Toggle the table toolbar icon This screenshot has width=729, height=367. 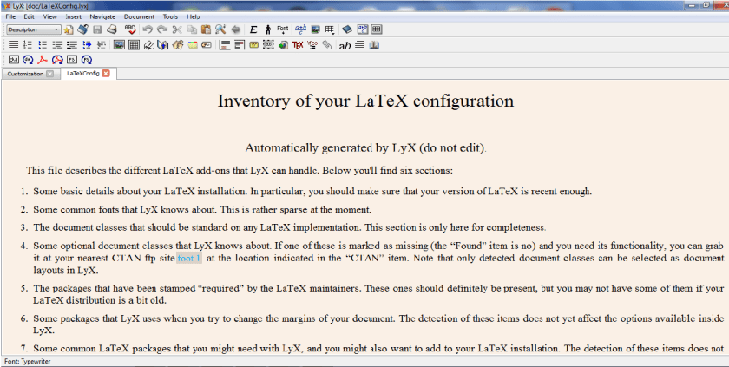377,29
